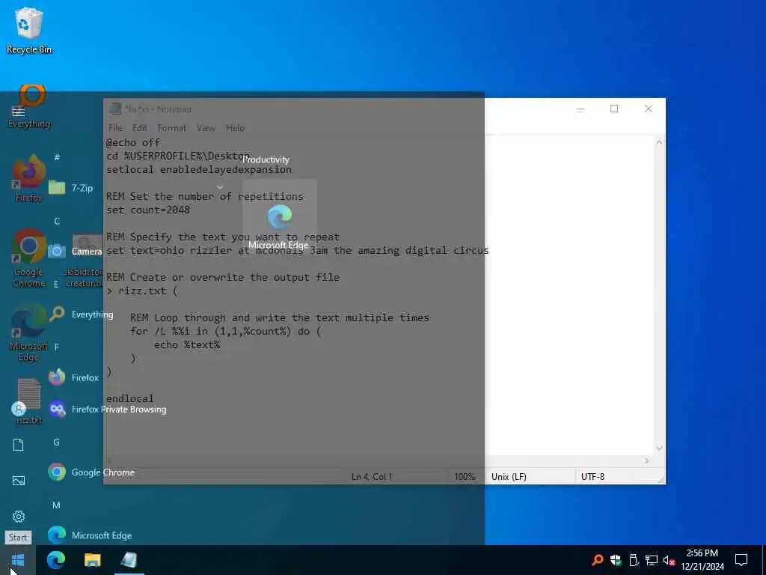The image size is (766, 575).
Task: Open File Explorer from the taskbar
Action: pos(92,560)
